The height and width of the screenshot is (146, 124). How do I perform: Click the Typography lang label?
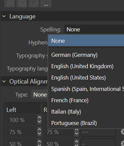click(x=27, y=68)
